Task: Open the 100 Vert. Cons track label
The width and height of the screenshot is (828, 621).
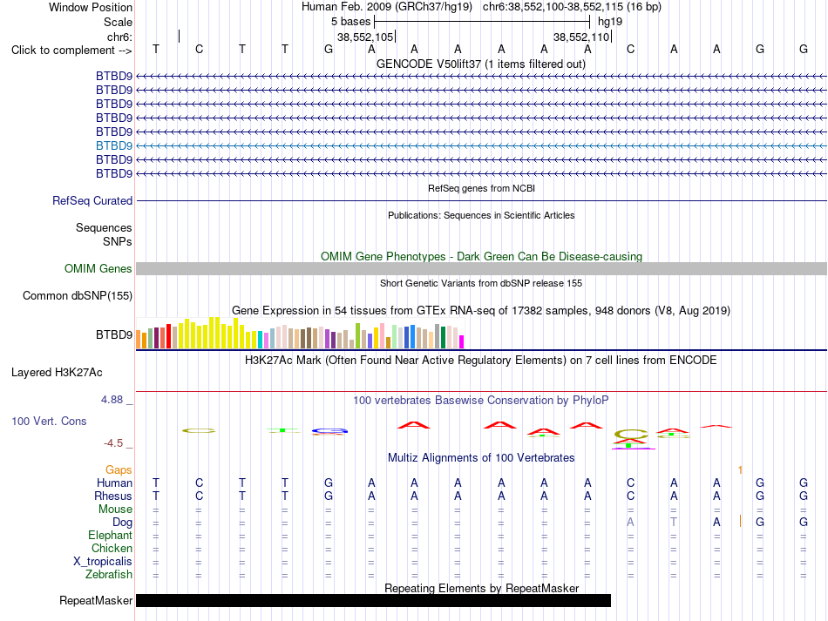Action: 49,421
